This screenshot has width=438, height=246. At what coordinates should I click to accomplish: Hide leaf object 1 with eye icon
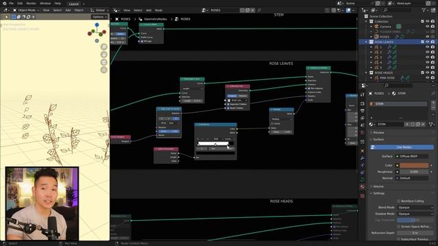click(427, 47)
